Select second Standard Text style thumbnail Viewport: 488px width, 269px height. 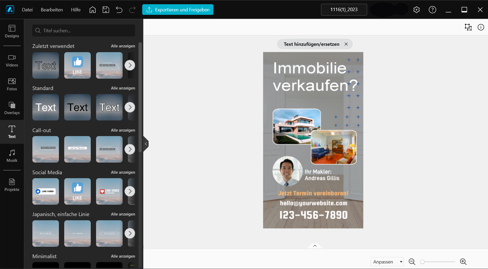[77, 107]
